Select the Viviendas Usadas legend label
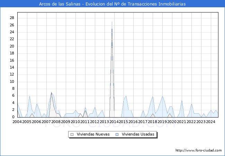The image size is (225, 156). [138, 134]
